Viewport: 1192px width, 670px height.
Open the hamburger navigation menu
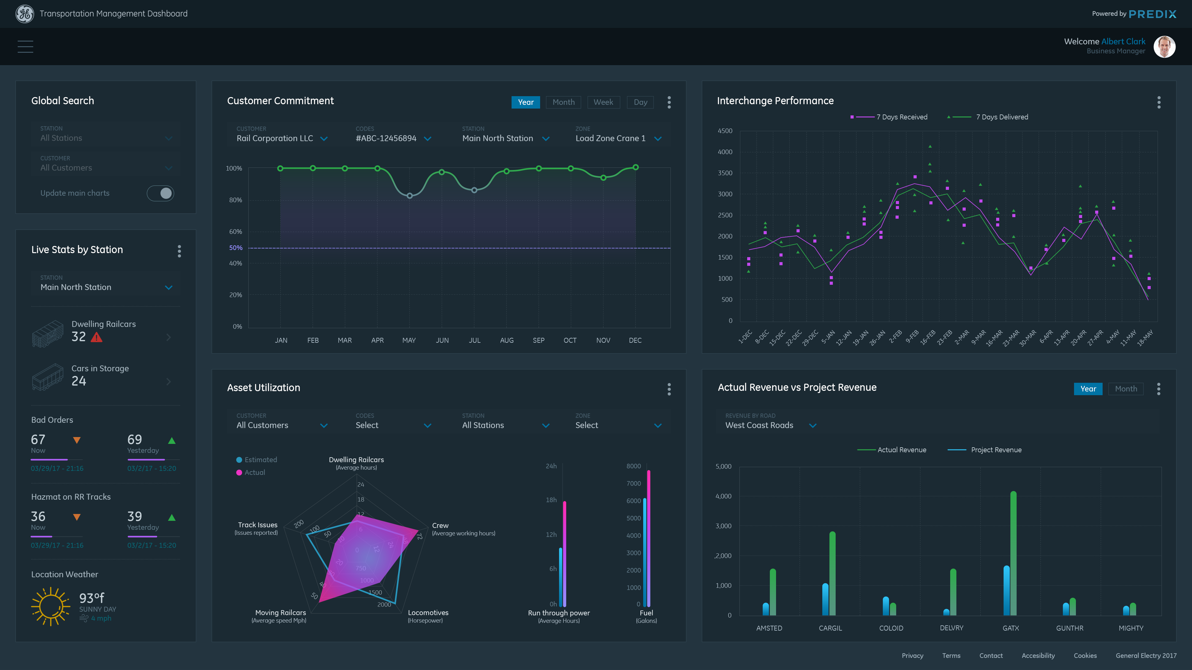coord(25,47)
